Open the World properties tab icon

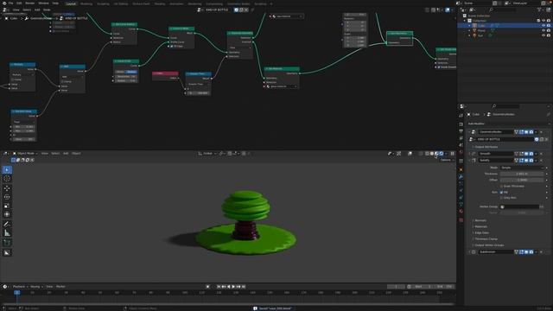point(461,152)
